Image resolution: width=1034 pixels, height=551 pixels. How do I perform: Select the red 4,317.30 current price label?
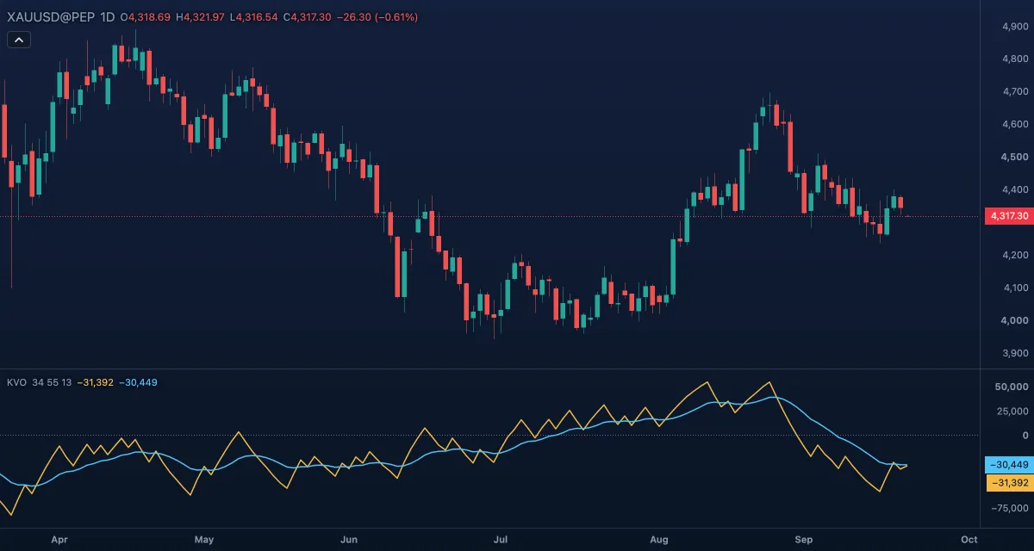click(1008, 216)
